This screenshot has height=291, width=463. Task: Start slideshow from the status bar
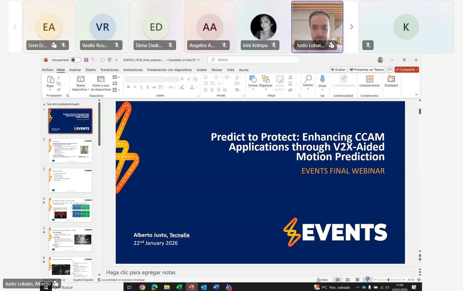(x=367, y=279)
